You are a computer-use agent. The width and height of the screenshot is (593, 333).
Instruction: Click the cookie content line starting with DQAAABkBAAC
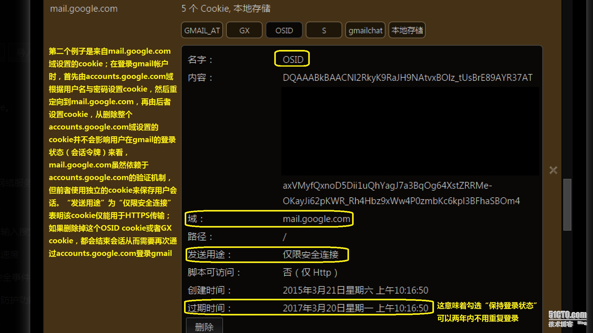click(407, 77)
